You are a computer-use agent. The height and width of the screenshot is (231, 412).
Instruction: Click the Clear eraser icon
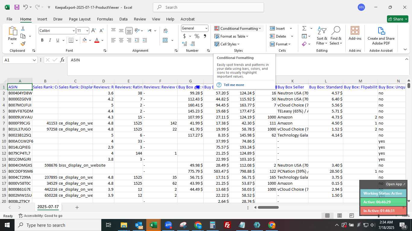304,44
